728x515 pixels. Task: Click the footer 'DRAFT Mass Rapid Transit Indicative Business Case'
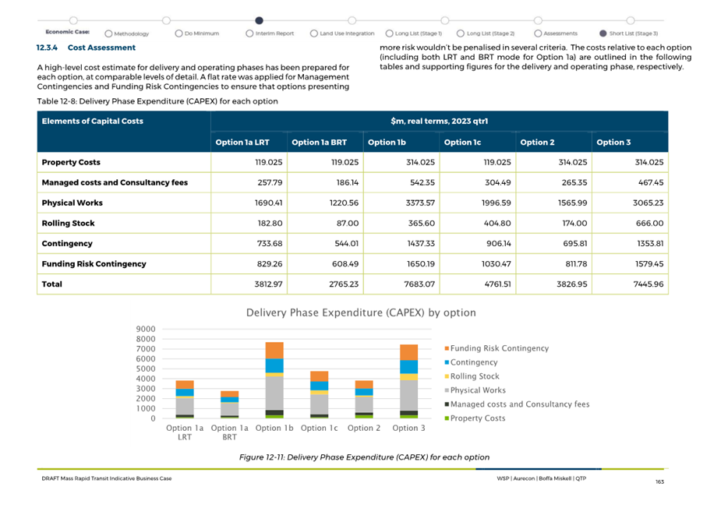106,478
